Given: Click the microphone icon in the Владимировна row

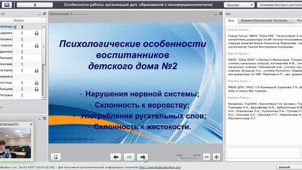Looking at the screenshot, I should pyautogui.click(x=22, y=52).
